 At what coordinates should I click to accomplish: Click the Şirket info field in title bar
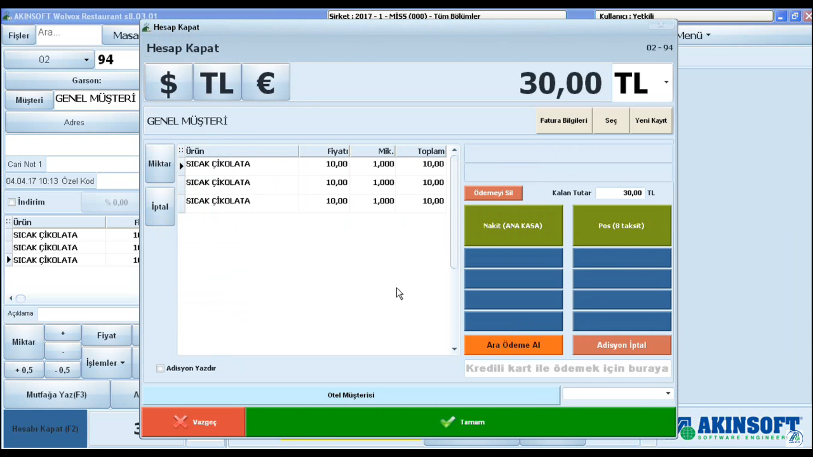tap(447, 16)
